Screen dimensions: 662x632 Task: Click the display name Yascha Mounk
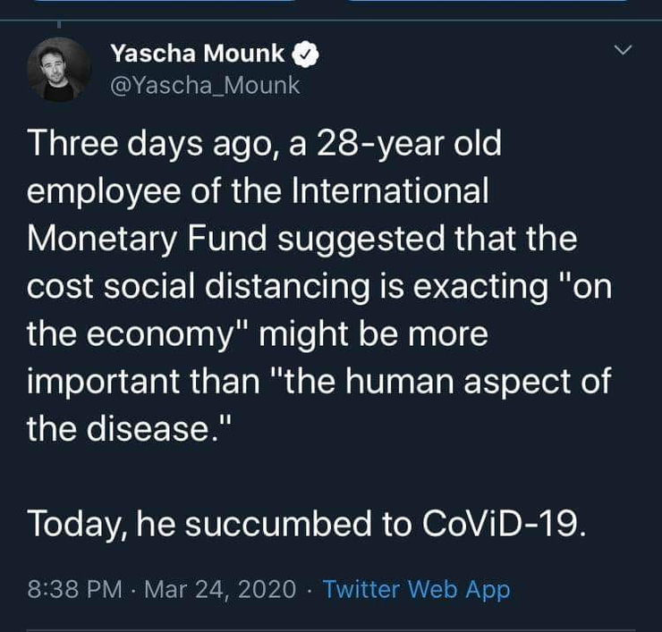point(197,54)
